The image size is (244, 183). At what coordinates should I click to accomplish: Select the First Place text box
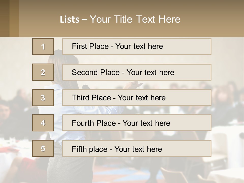[x=137, y=47]
